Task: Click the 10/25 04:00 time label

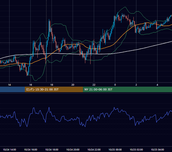Action: click(157, 149)
